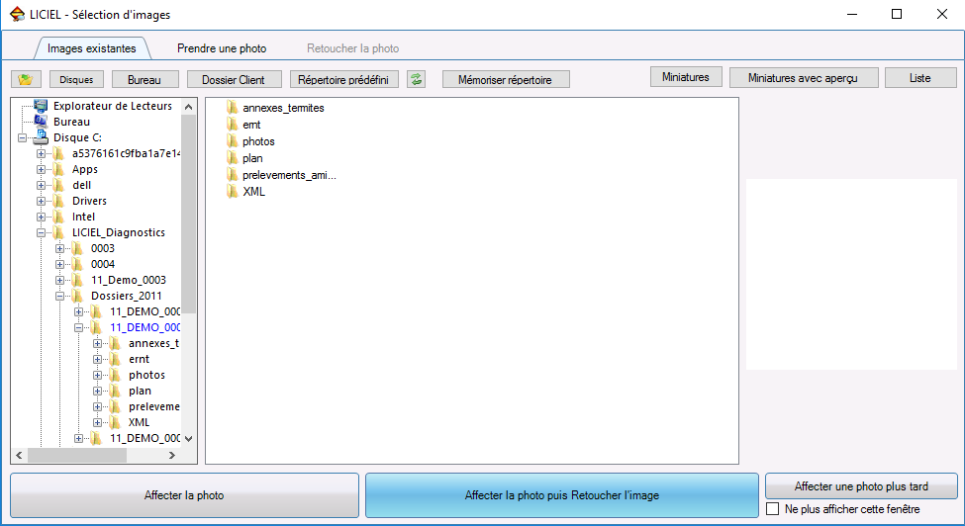Open the annexes_termites folder icon in file list
Image resolution: width=965 pixels, height=526 pixels.
(x=233, y=108)
